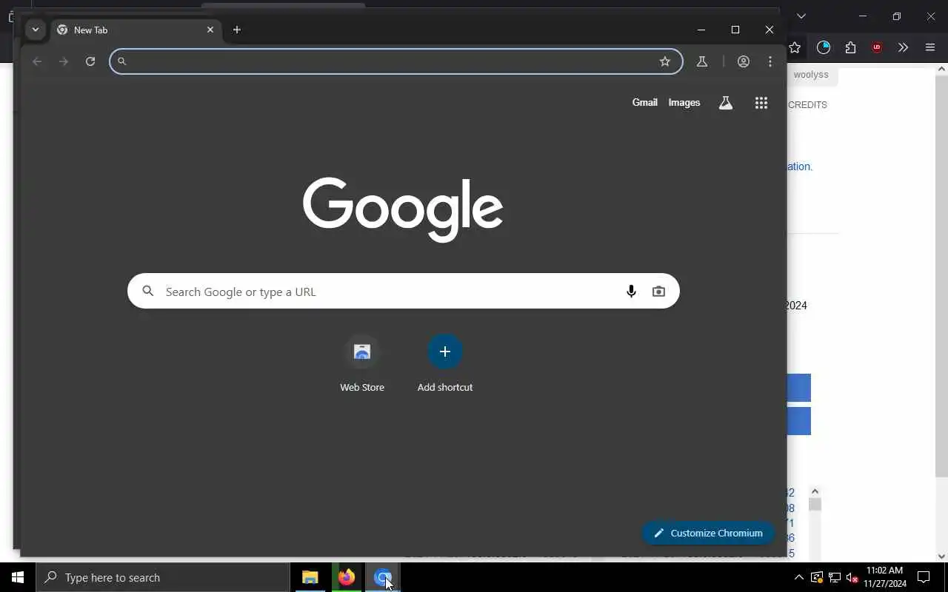This screenshot has width=948, height=592.
Task: Open the Web Store shortcut
Action: point(362,363)
